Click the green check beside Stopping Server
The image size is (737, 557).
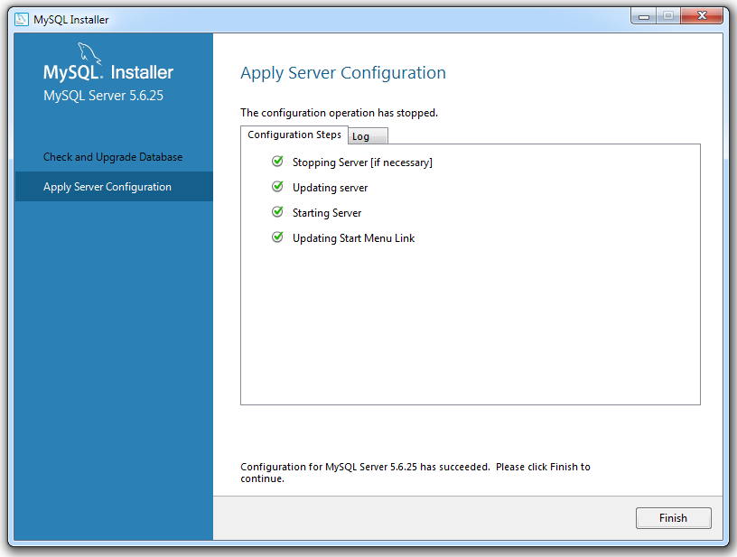click(x=277, y=162)
